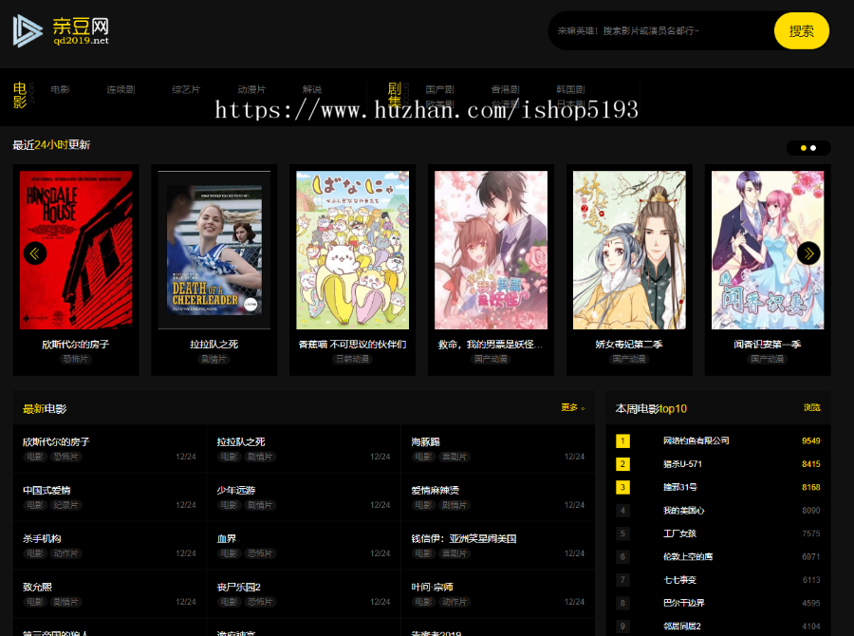Screen dimensions: 854x636
Task: Open top10 entry 我的美国心
Action: 683,511
